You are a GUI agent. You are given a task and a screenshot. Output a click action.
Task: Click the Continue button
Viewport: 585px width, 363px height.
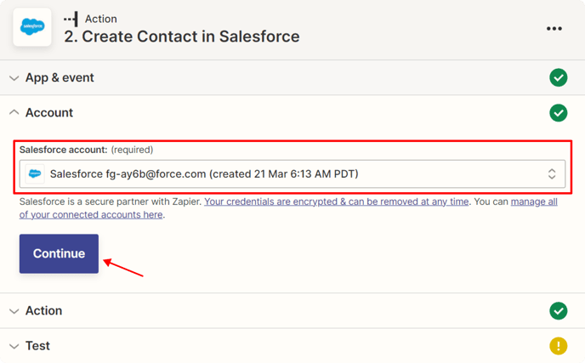coord(59,253)
